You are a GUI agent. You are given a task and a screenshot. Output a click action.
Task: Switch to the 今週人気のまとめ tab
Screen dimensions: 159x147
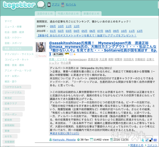pyautogui.click(x=68, y=14)
